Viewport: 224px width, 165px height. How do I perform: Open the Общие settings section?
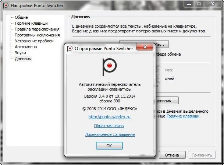[21, 17]
